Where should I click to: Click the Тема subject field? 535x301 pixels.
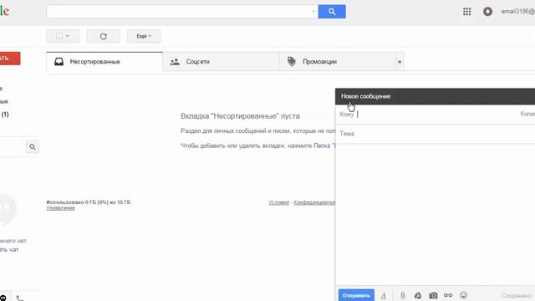click(436, 134)
